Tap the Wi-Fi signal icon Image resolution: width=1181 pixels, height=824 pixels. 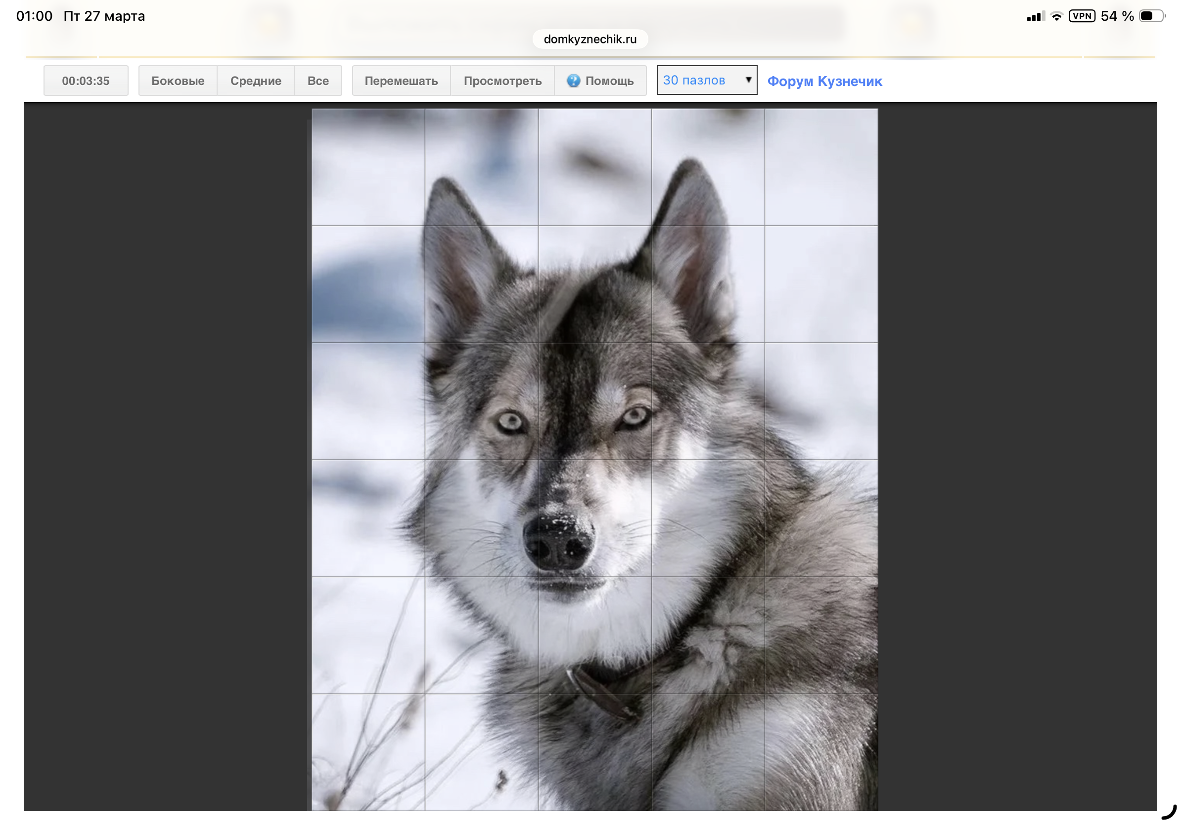coord(1056,16)
